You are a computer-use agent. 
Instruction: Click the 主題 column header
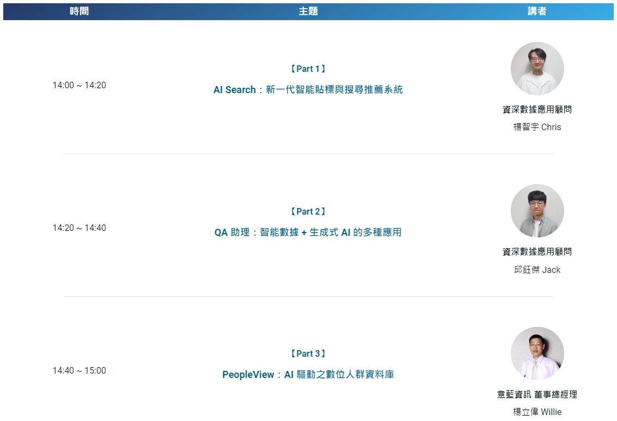308,11
